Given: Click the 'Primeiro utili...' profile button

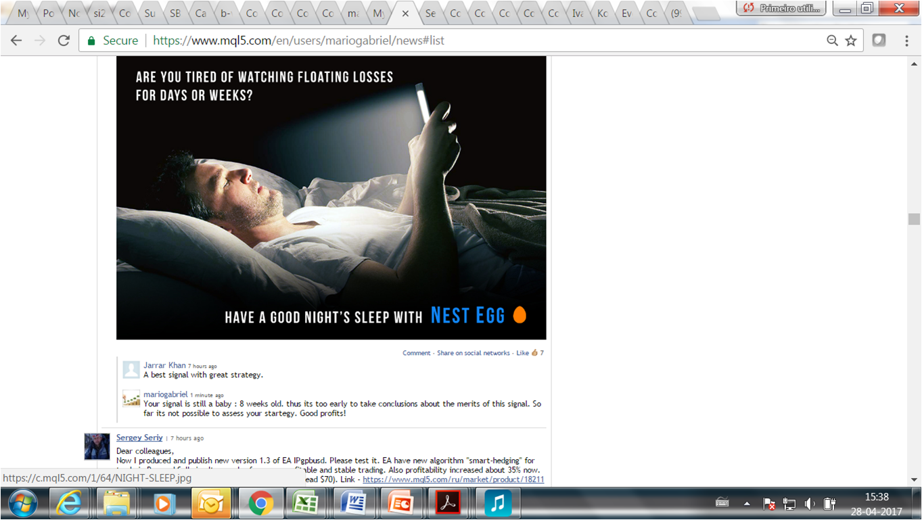Looking at the screenshot, I should click(x=781, y=9).
